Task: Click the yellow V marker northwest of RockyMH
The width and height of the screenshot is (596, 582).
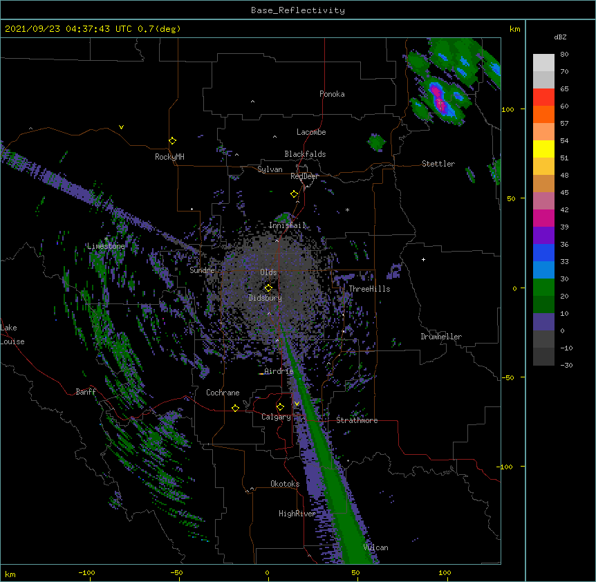Action: pyautogui.click(x=121, y=127)
